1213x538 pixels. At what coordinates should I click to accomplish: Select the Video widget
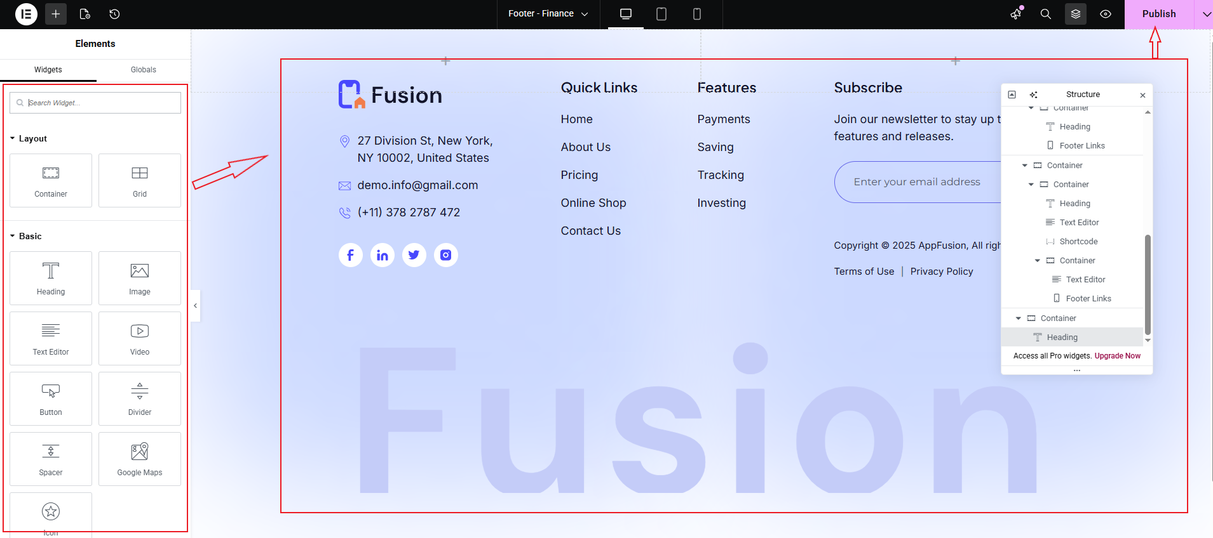(x=140, y=338)
